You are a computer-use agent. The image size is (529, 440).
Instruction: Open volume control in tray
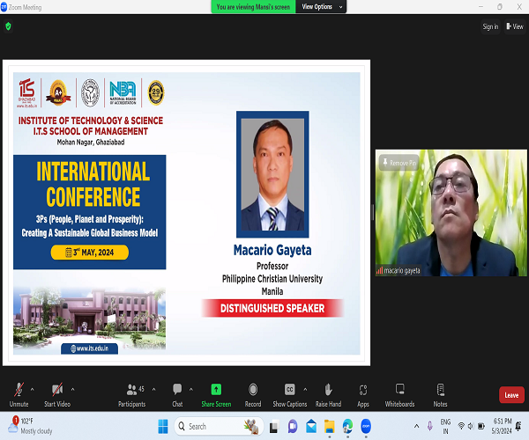(471, 426)
